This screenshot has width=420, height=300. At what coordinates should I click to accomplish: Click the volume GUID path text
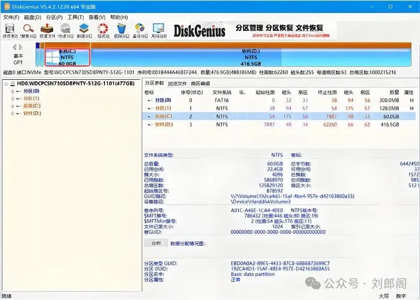[293, 196]
